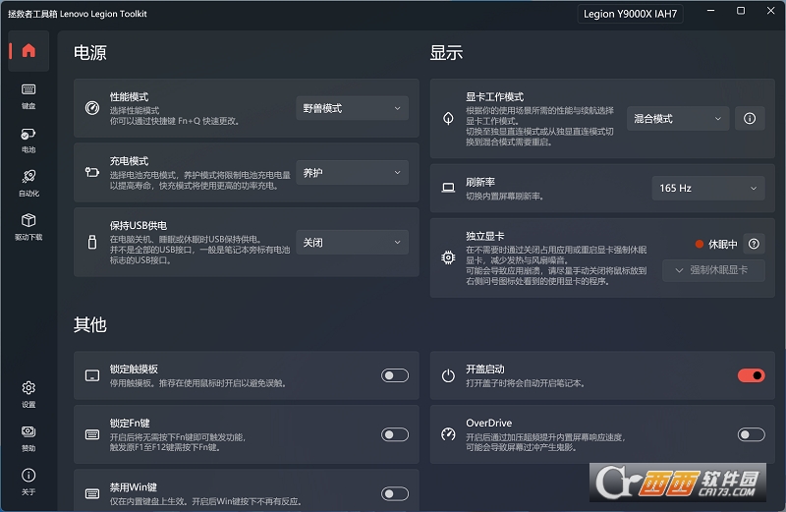786x512 pixels.
Task: Click the 开盖启动 power icon
Action: [448, 375]
